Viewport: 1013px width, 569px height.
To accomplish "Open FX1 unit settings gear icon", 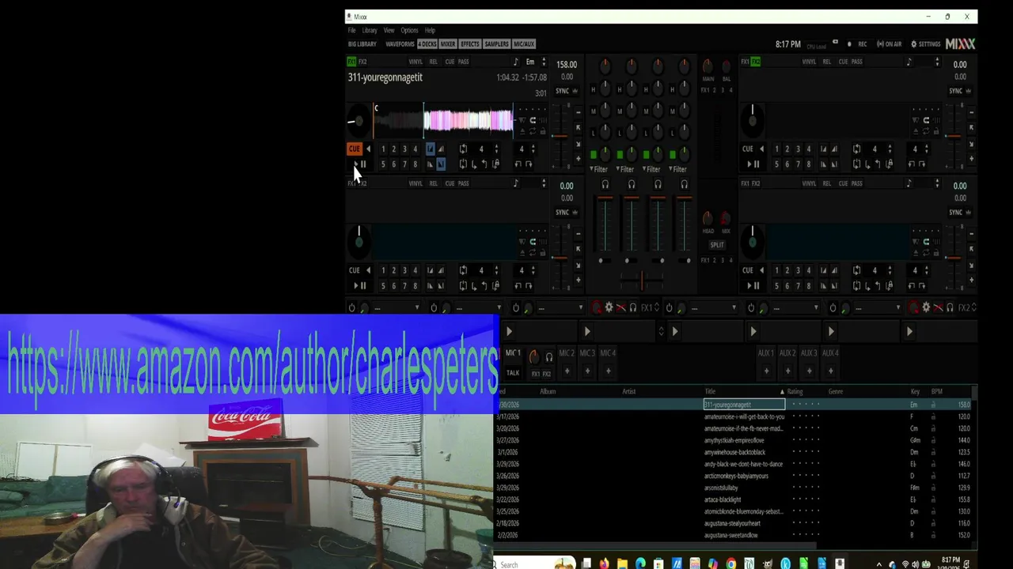I will point(609,307).
